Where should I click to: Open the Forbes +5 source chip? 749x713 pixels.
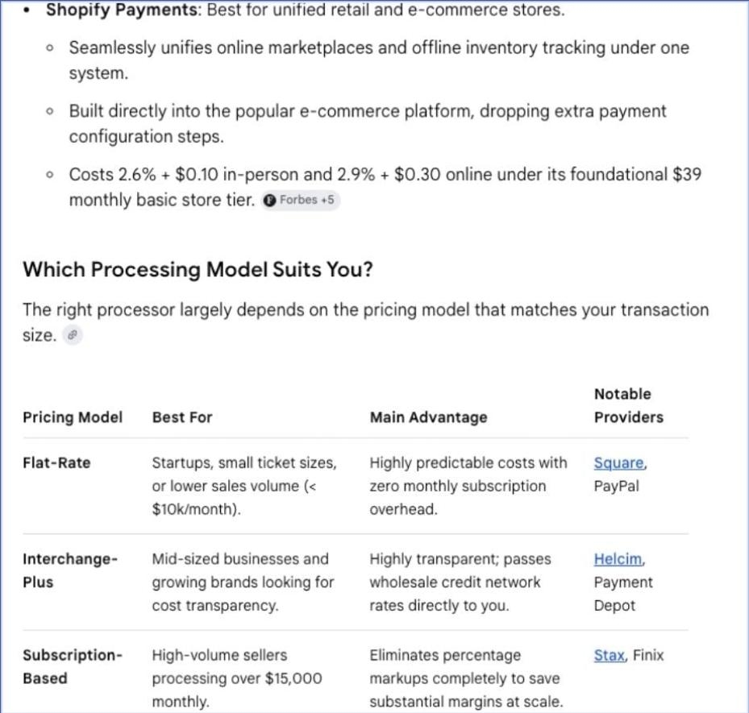click(x=301, y=200)
